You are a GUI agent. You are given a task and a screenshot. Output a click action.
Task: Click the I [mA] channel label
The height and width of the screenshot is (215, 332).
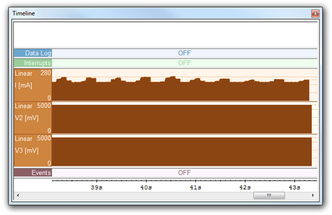point(24,85)
